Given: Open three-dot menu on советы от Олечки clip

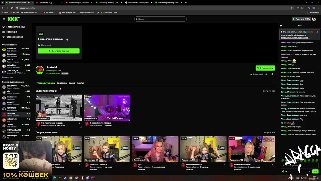Looking at the screenshot, I should (128, 165).
